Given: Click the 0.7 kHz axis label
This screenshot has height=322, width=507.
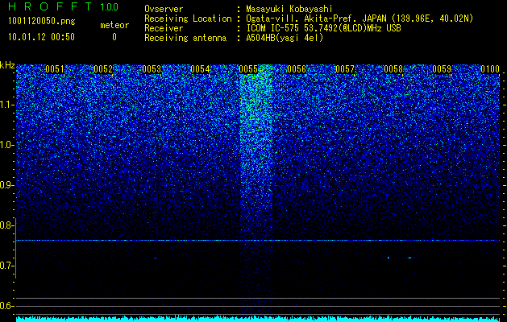Looking at the screenshot, I should pyautogui.click(x=7, y=266).
